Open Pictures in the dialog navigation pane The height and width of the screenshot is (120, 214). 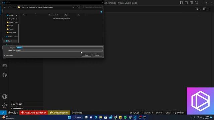click(11, 16)
